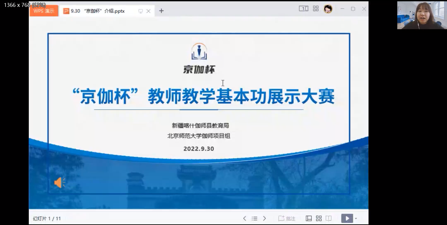Switch to slide sorter grid view
447x225 pixels.
(x=319, y=218)
